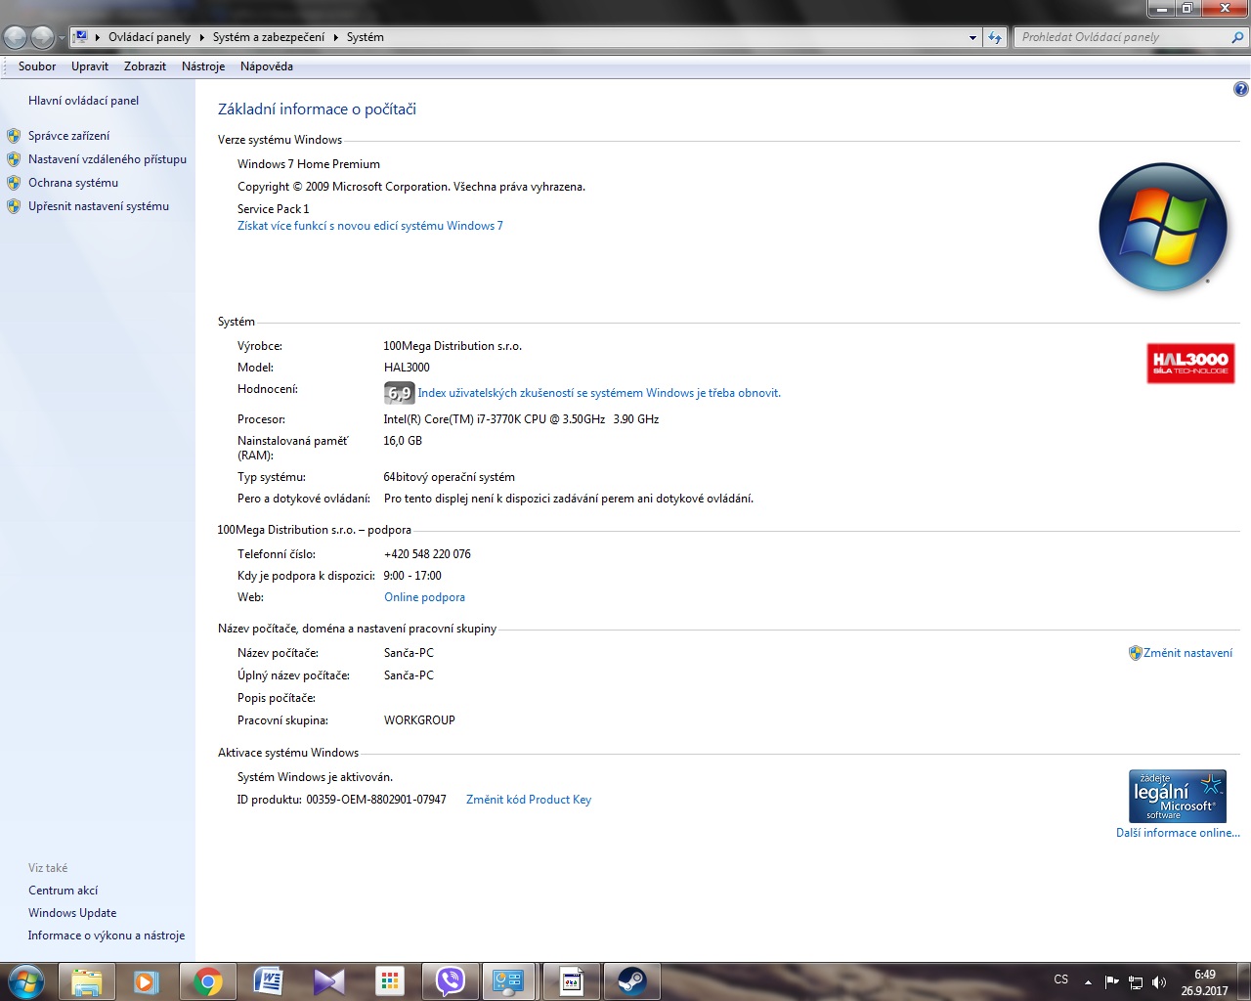The height and width of the screenshot is (1001, 1251).
Task: Open the network connection tray icon
Action: [1136, 981]
